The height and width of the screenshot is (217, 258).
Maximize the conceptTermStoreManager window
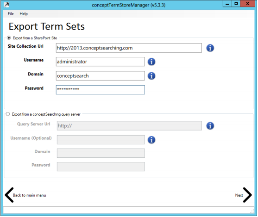tap(236, 4)
